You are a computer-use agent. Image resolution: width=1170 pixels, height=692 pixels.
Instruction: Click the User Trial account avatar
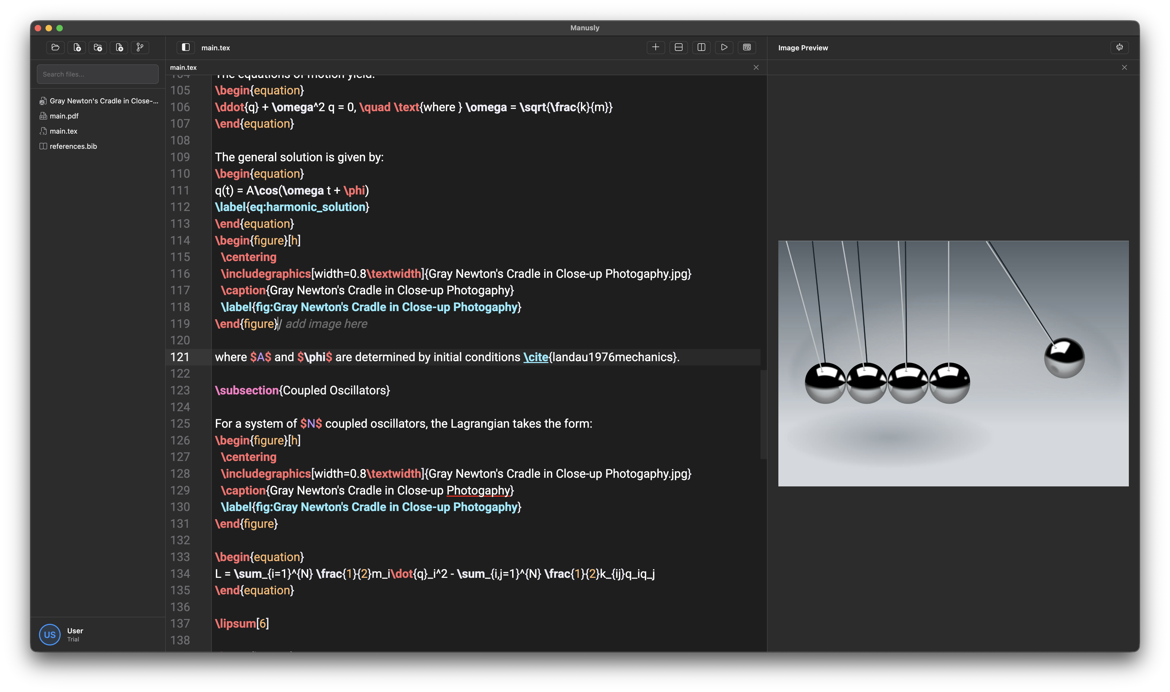[x=50, y=635]
